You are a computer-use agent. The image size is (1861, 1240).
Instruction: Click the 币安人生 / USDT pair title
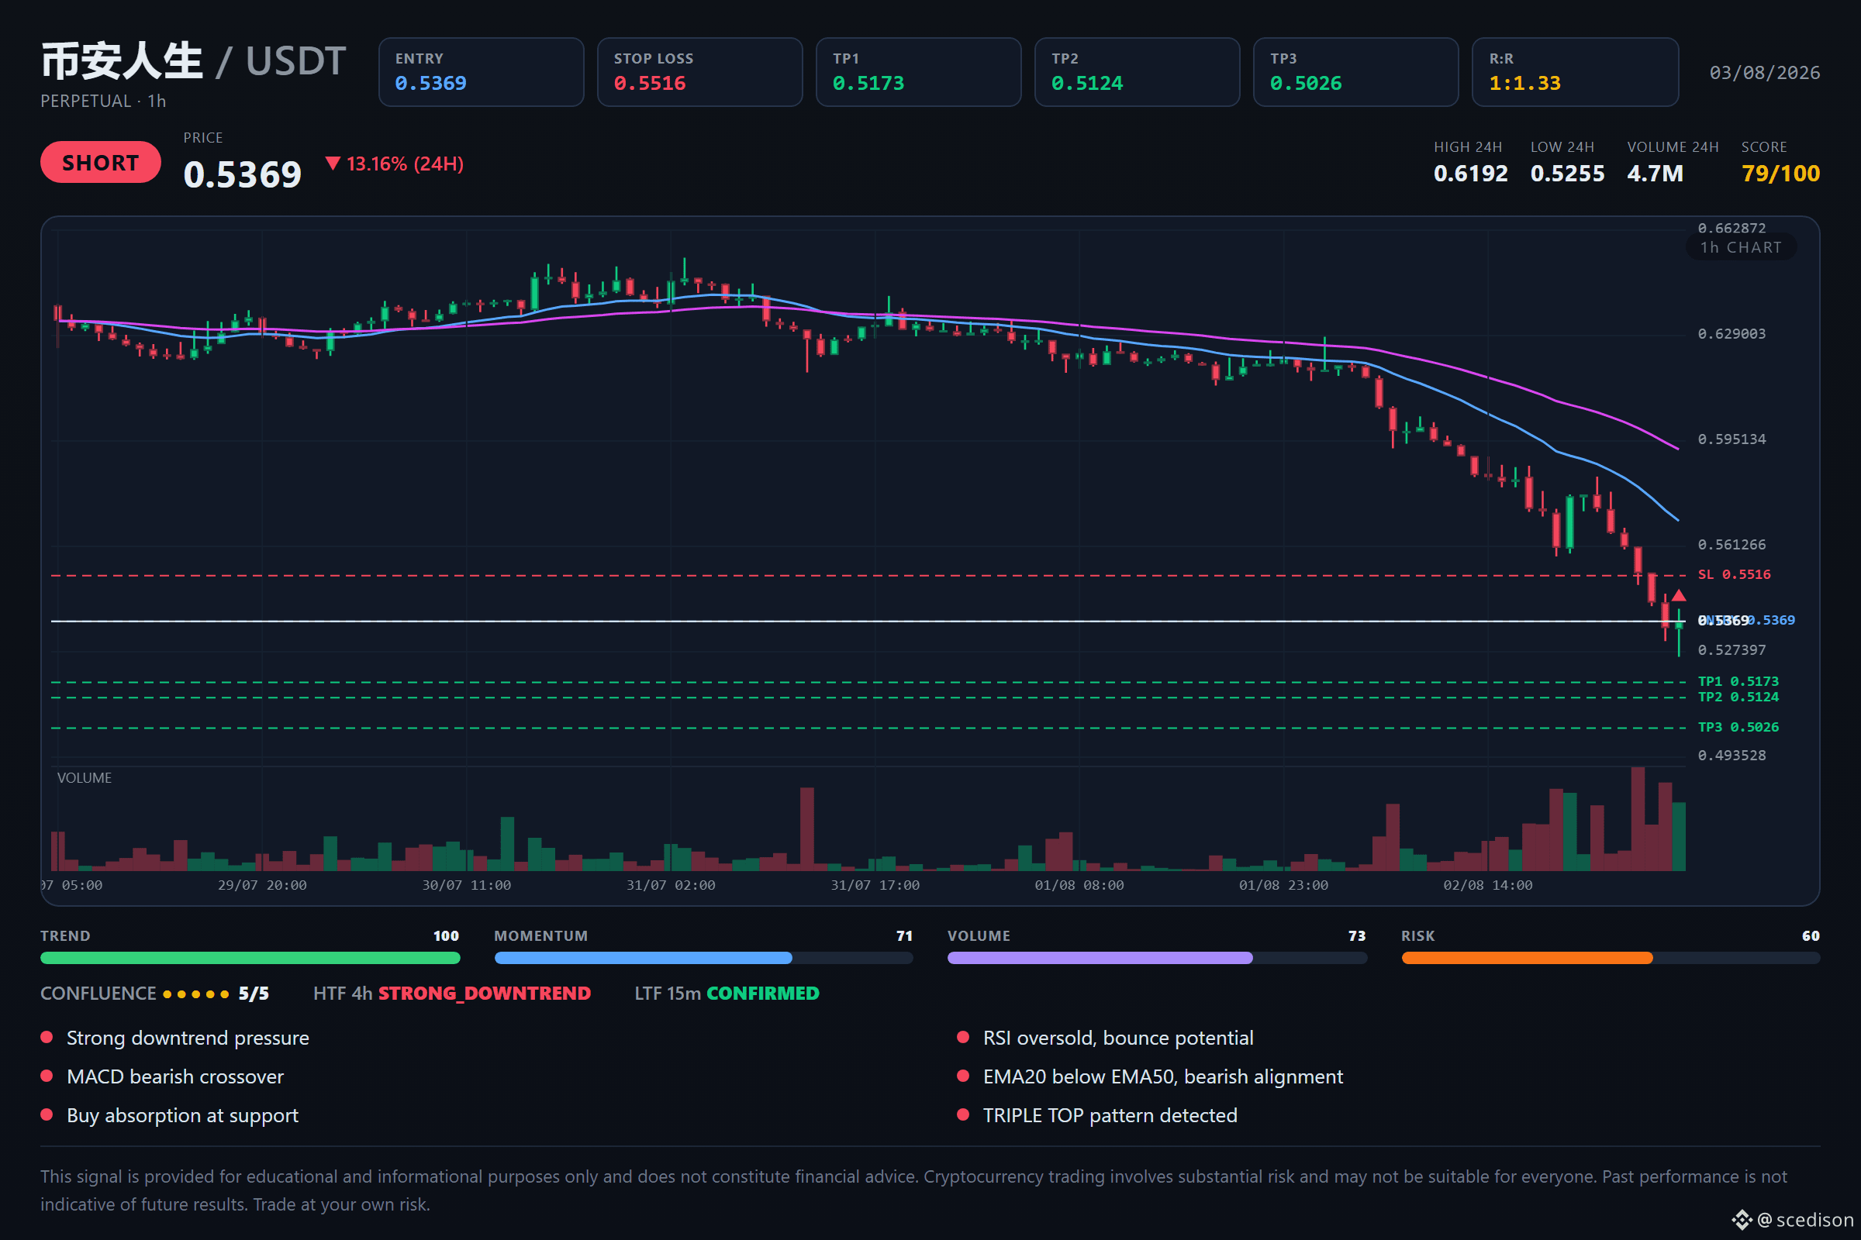(194, 61)
